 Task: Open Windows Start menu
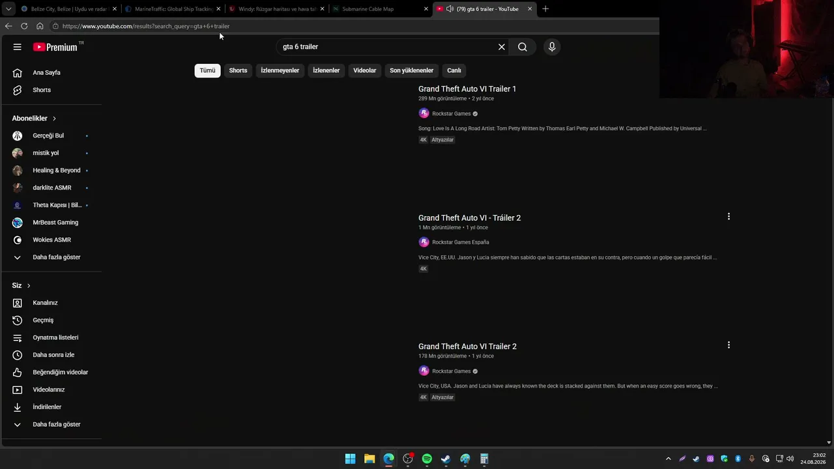[350, 459]
